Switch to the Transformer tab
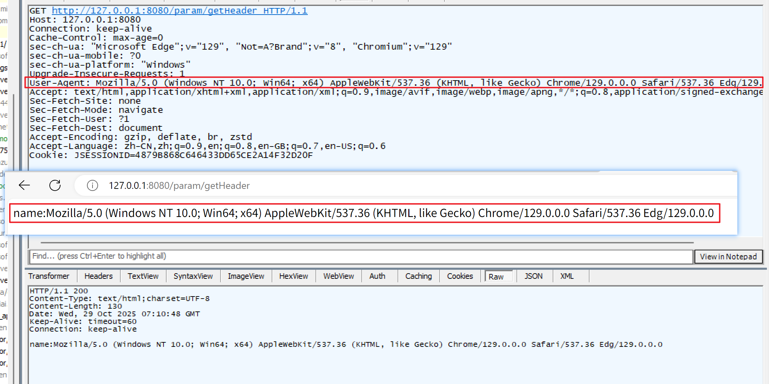The width and height of the screenshot is (769, 384). click(x=49, y=276)
